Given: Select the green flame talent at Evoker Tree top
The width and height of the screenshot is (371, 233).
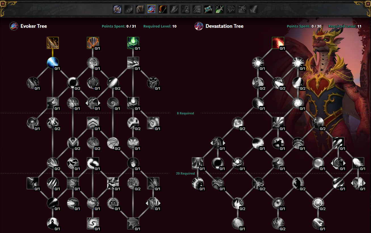Looking at the screenshot, I should (133, 43).
